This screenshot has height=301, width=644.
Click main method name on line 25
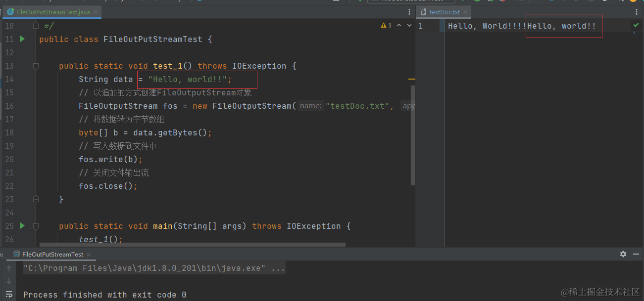pos(162,226)
